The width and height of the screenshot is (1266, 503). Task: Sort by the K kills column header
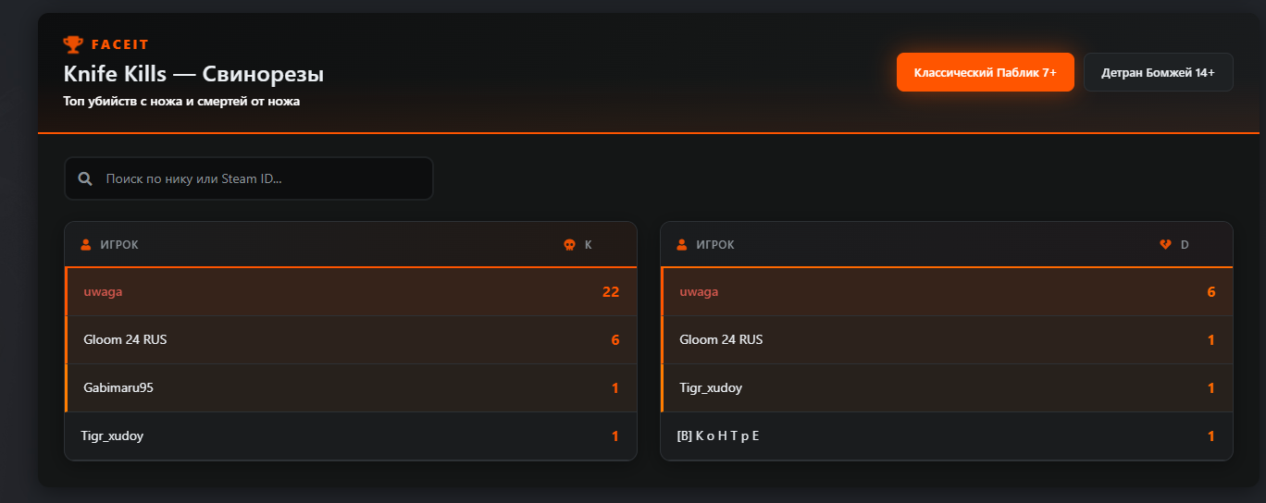pos(588,245)
